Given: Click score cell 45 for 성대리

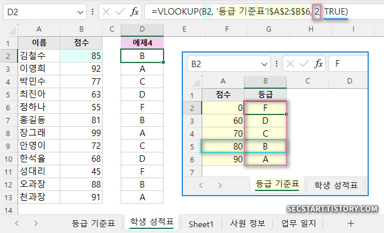Looking at the screenshot, I should point(81,172).
